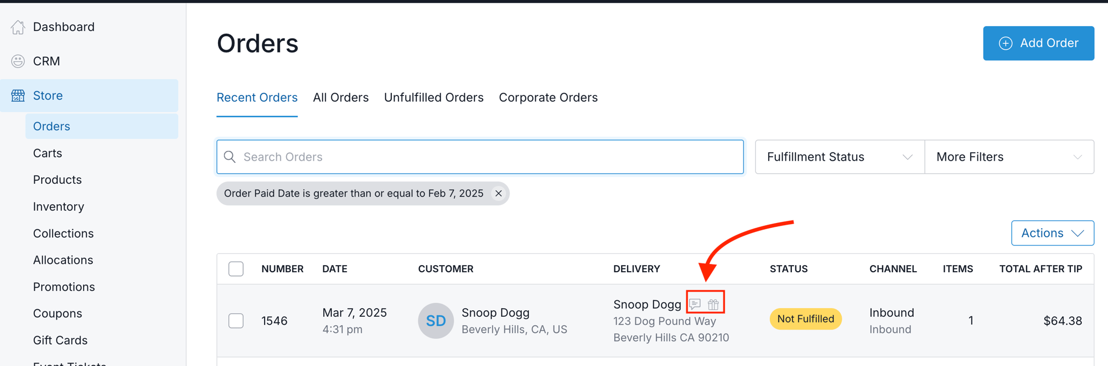Switch to the All Orders tab
This screenshot has height=366, width=1108.
pos(341,98)
